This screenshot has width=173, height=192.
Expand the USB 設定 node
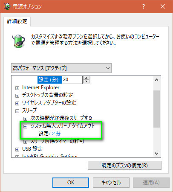click(17, 149)
